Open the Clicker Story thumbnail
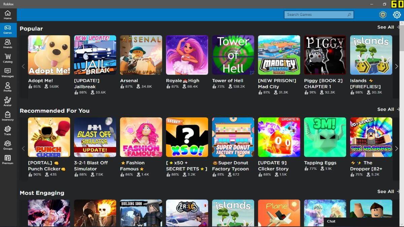Image resolution: width=404 pixels, height=227 pixels. click(x=279, y=137)
